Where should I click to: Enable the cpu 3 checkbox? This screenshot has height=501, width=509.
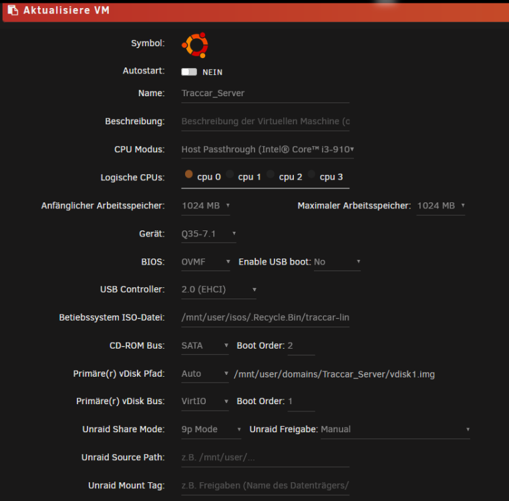[311, 174]
